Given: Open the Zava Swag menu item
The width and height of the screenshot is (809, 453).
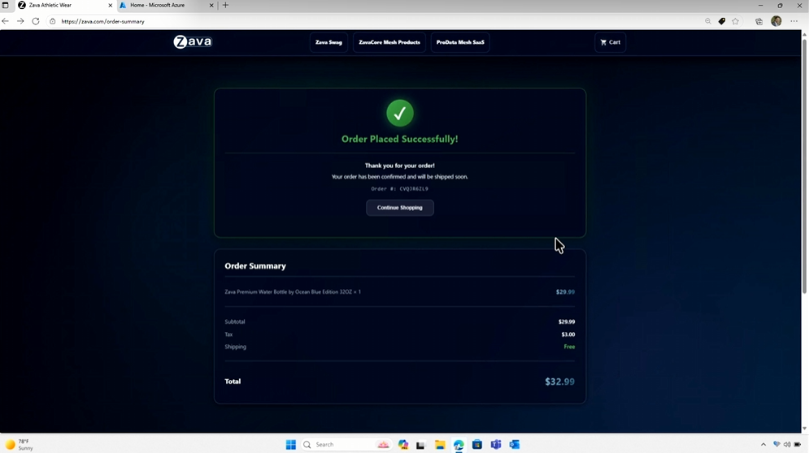Looking at the screenshot, I should [x=328, y=42].
